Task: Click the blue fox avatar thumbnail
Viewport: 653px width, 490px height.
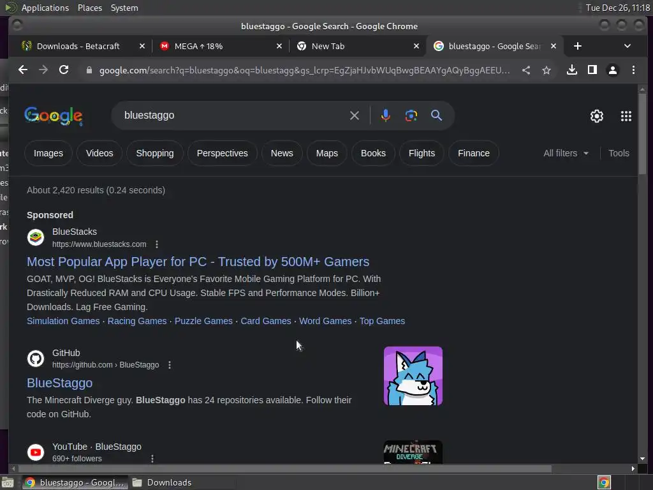Action: pyautogui.click(x=413, y=376)
